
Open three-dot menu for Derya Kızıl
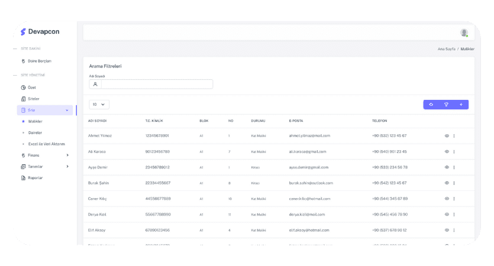454,214
